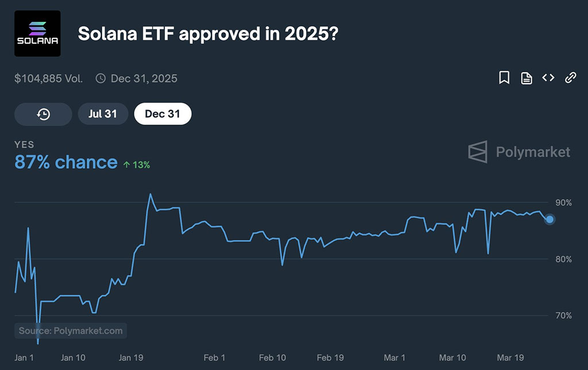Click the 90% y-axis label
The height and width of the screenshot is (370, 588).
click(x=563, y=202)
